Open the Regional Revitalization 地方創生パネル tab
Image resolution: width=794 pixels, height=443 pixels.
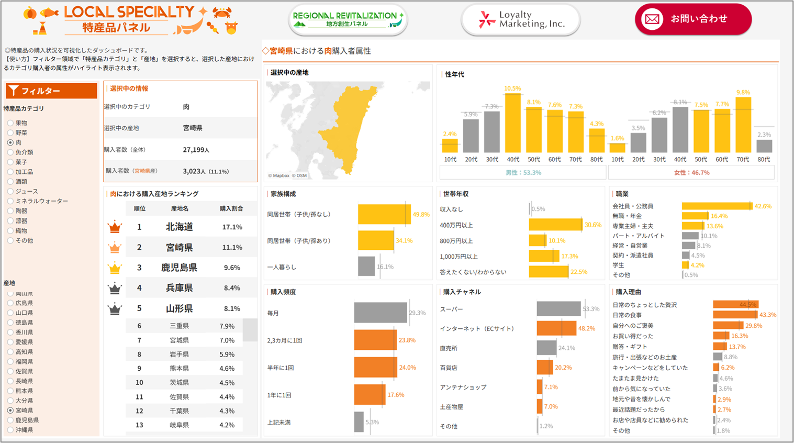[348, 20]
